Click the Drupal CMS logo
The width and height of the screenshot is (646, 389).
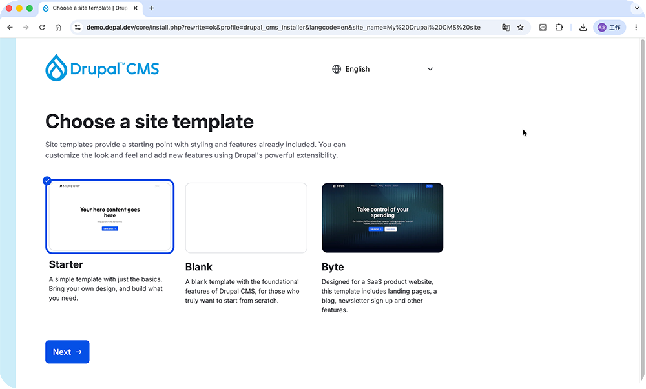pyautogui.click(x=102, y=68)
